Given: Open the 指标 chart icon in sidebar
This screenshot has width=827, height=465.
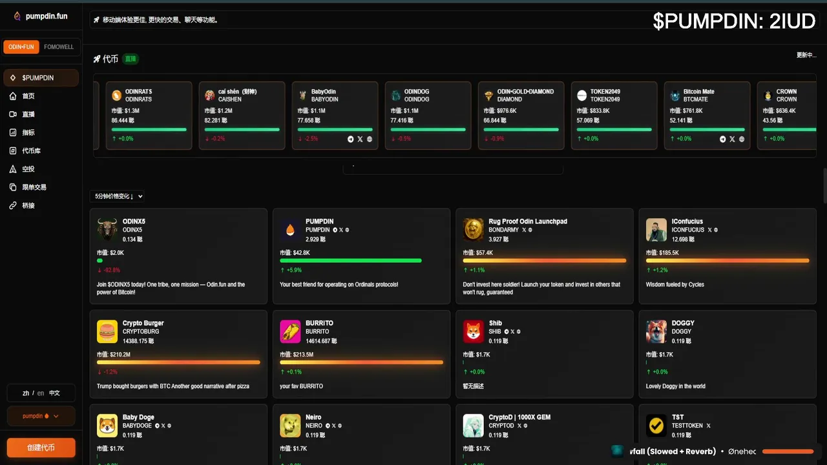Looking at the screenshot, I should click(13, 132).
